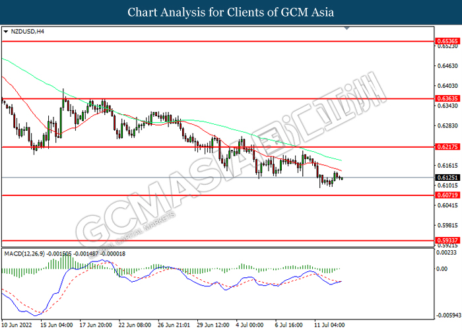This screenshot has height=330, width=462.
Task: Click the 17 Jun 20:00 time label
Action: point(96,325)
